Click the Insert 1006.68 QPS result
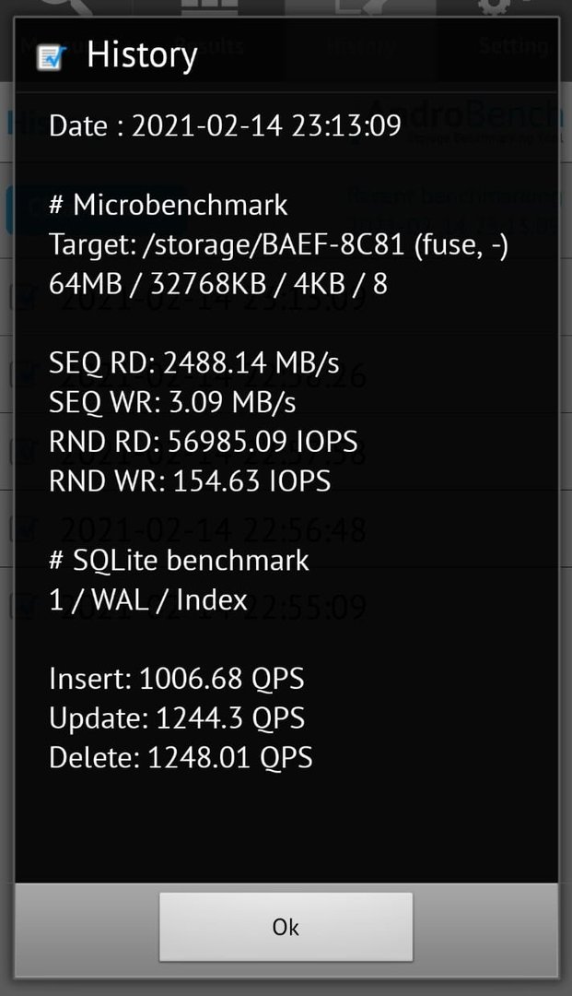572x996 pixels. coord(176,679)
